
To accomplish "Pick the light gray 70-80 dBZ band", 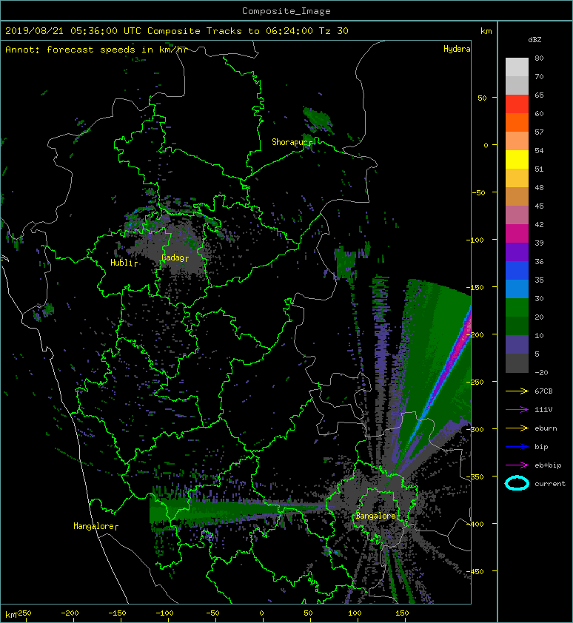I will tap(517, 67).
